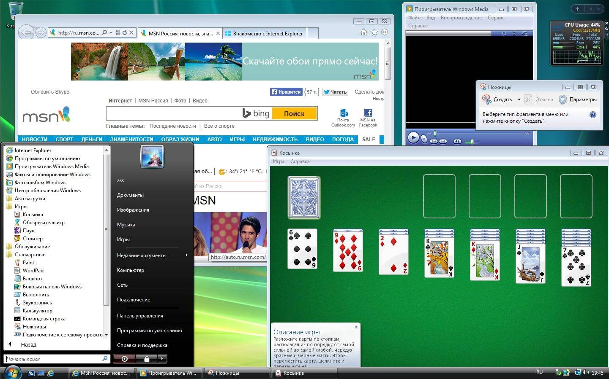Image resolution: width=609 pixels, height=379 pixels.
Task: Close the MSN Россия tab
Action: pos(218,33)
